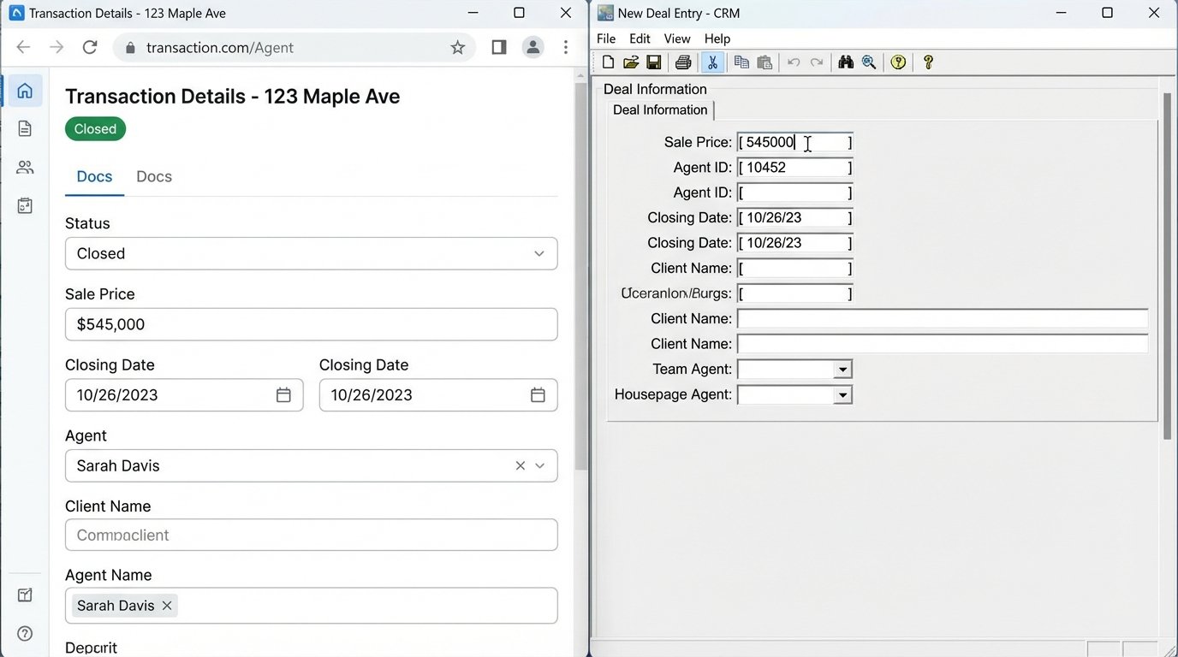1178x657 pixels.
Task: Open the Home icon in the browser sidebar
Action: click(x=23, y=90)
